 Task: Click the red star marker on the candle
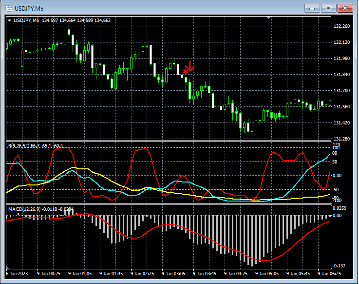coord(185,72)
